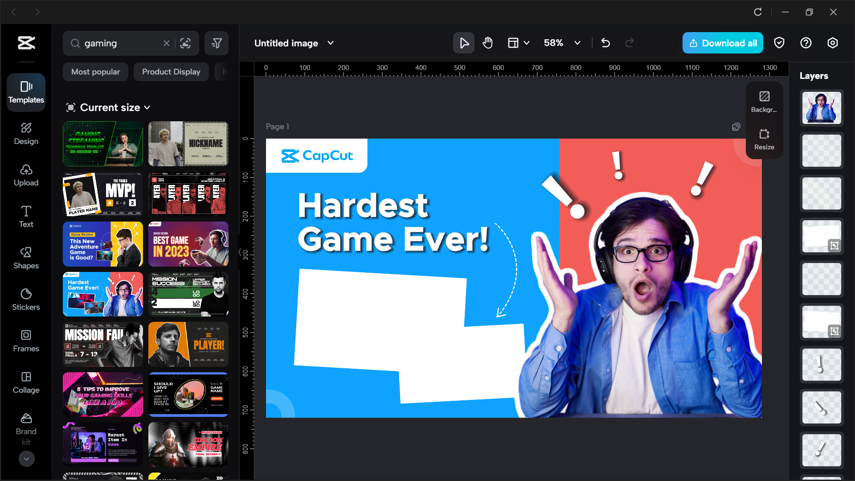Image resolution: width=855 pixels, height=481 pixels.
Task: Open the Brand kit panel
Action: click(26, 429)
